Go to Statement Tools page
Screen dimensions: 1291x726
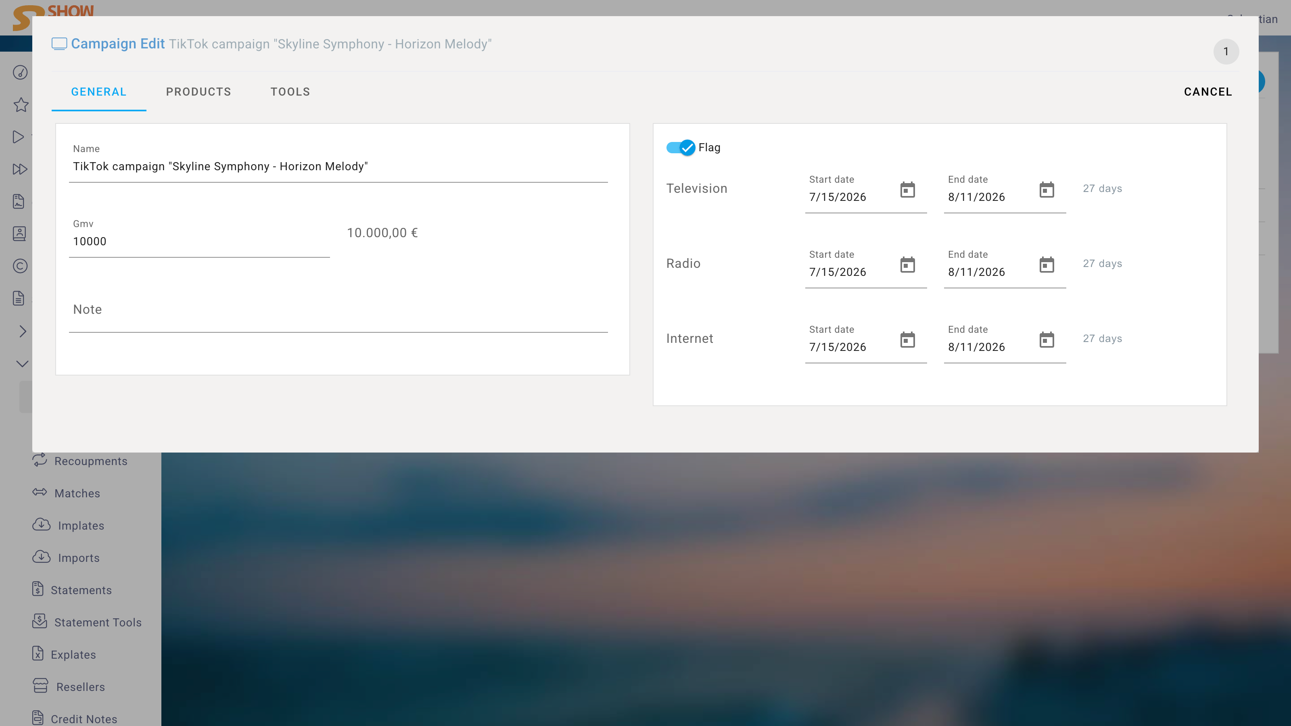click(x=98, y=623)
